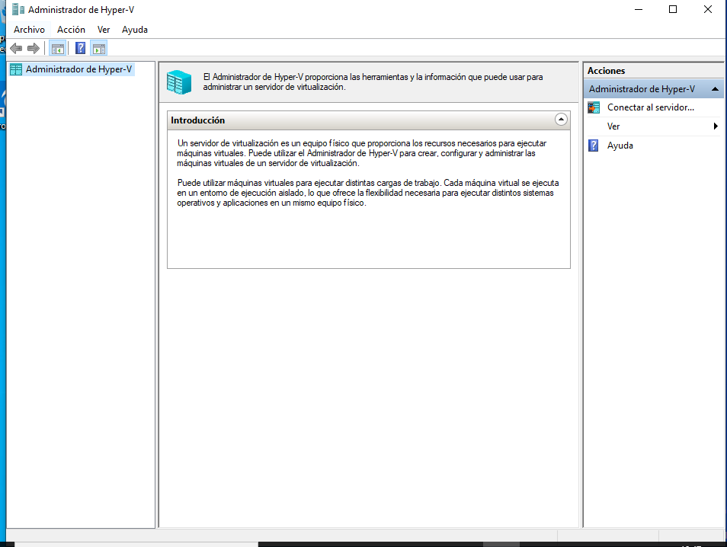Click the Back arrow in the toolbar
This screenshot has width=727, height=547.
(16, 49)
